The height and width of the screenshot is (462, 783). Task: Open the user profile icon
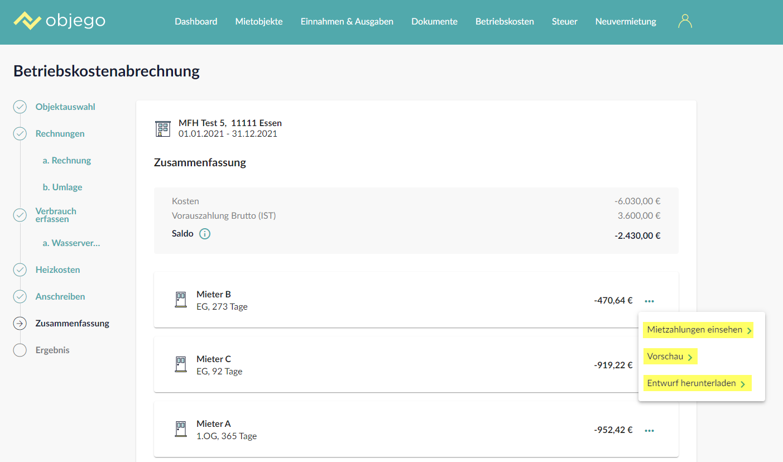(685, 21)
